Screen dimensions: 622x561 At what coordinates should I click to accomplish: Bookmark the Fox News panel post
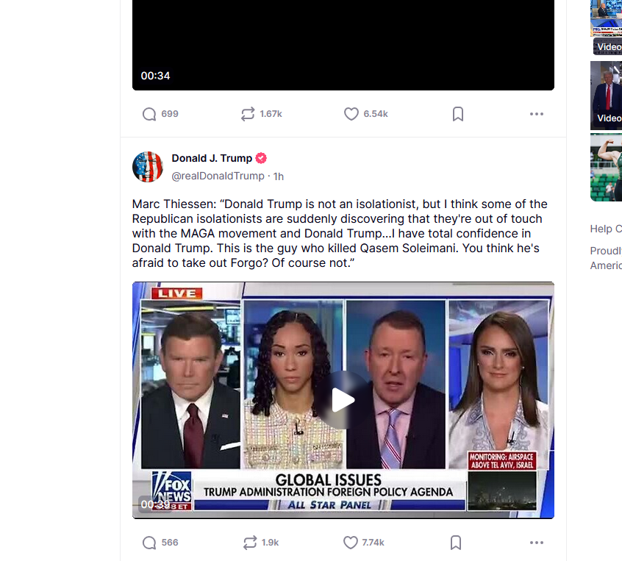click(x=456, y=543)
